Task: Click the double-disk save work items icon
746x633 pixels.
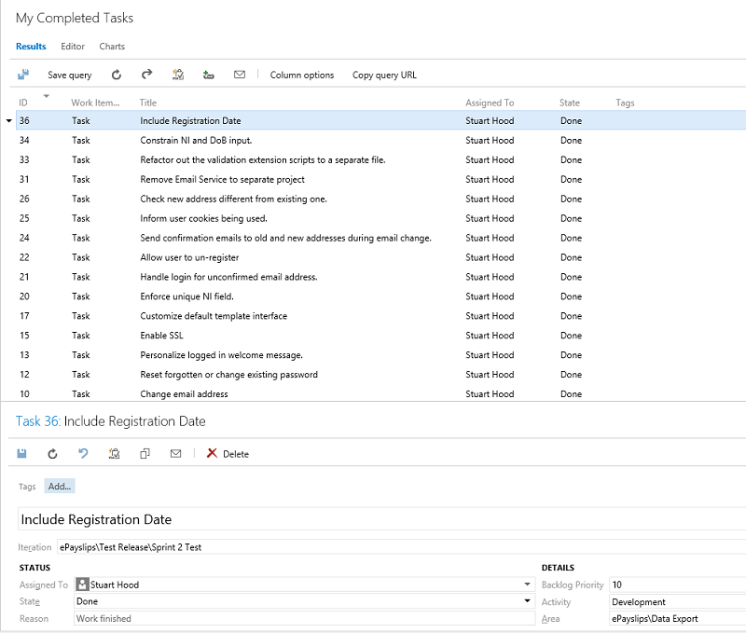Action: 22,75
